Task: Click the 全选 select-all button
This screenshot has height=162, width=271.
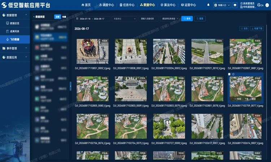Action: tap(244, 28)
